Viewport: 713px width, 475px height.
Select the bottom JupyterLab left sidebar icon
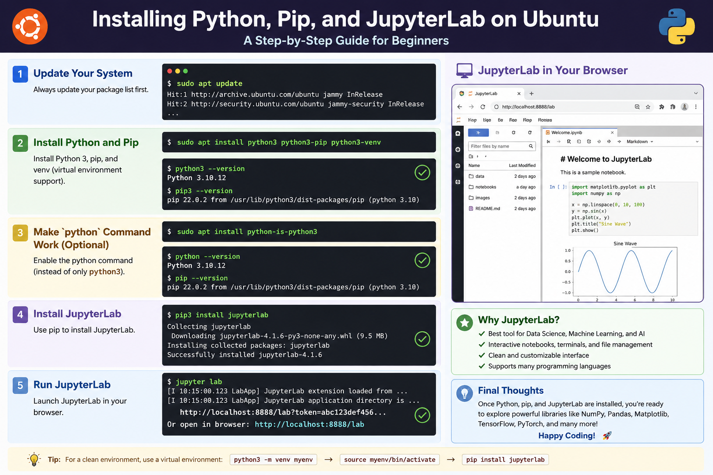(458, 182)
